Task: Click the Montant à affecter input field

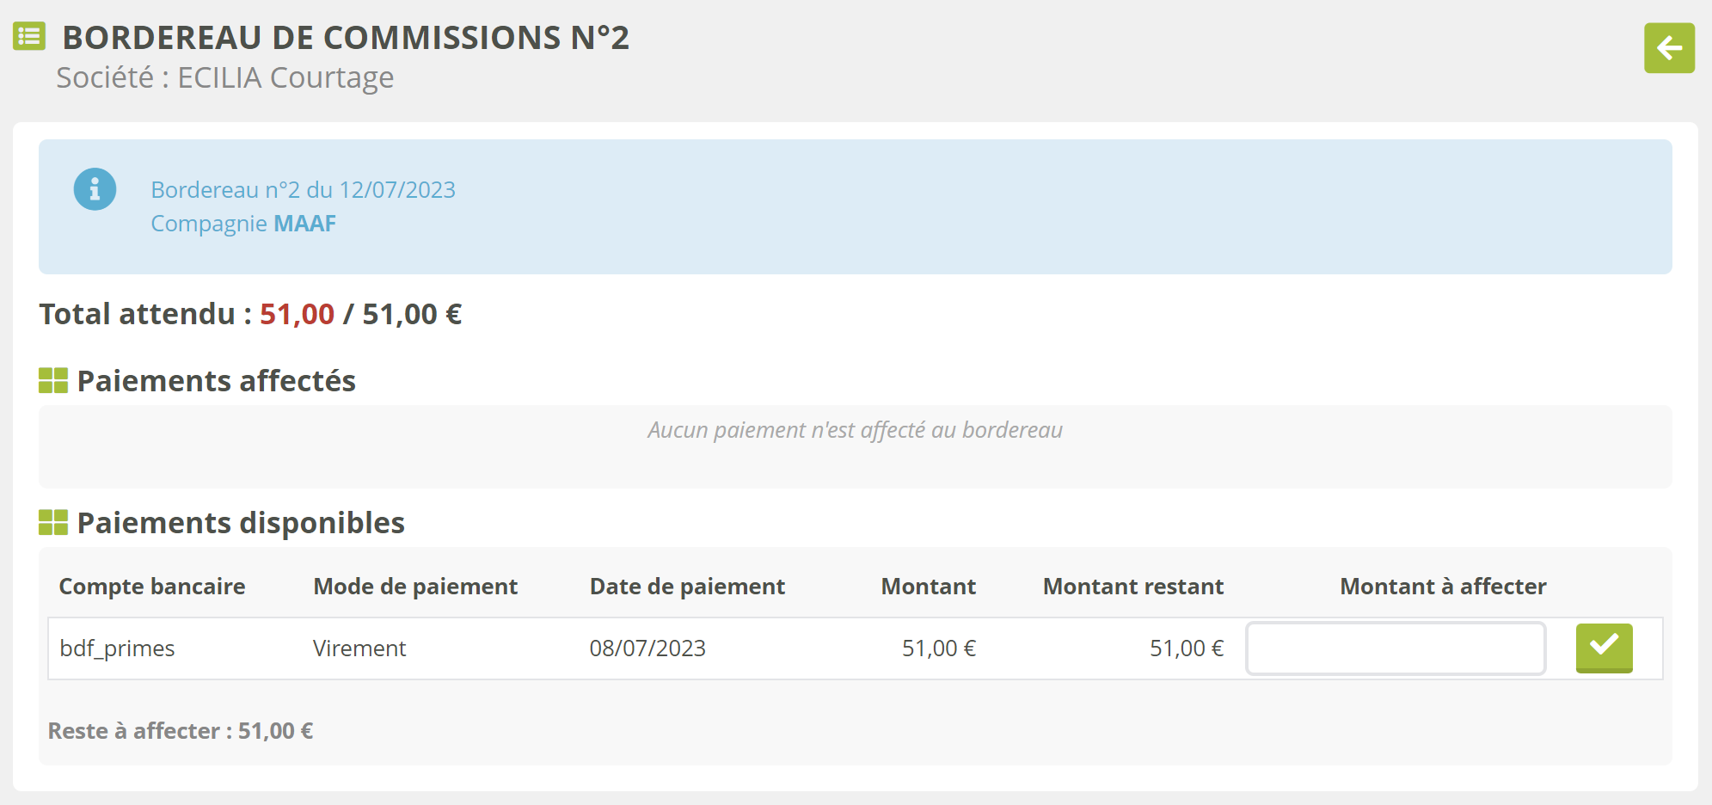Action: pos(1395,648)
